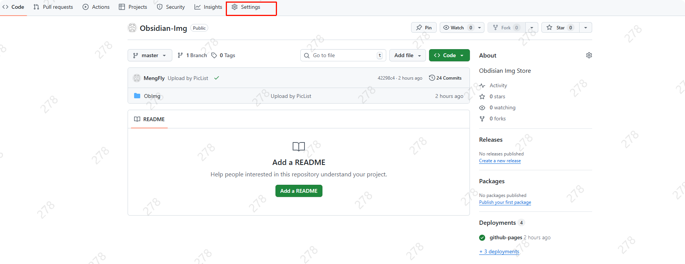Open the master branch dropdown
Screen dimensions: 685x264
coord(150,55)
